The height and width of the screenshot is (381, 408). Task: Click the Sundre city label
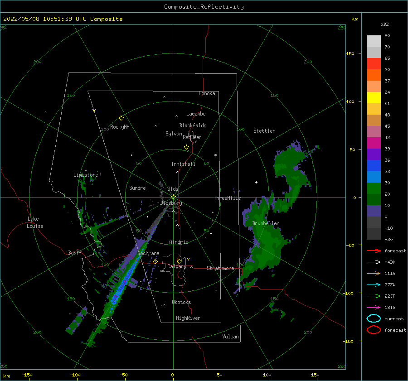tap(137, 188)
